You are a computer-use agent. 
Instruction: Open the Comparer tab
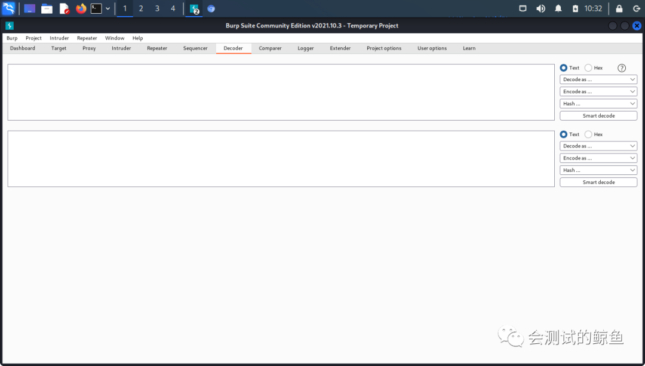[271, 48]
